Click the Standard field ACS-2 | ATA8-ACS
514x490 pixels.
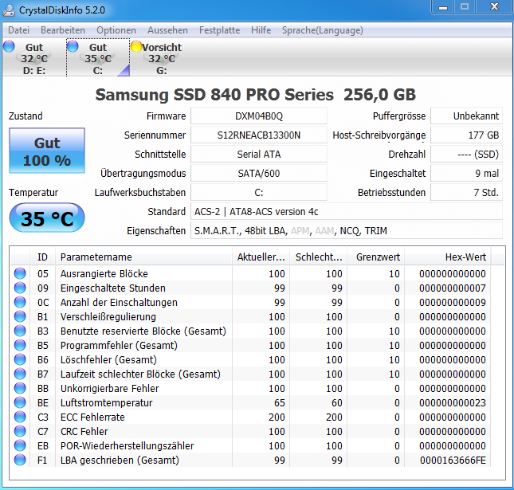(x=347, y=211)
